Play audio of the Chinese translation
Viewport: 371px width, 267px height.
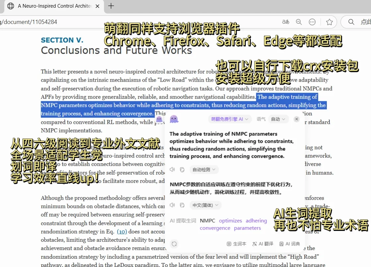click(172, 205)
